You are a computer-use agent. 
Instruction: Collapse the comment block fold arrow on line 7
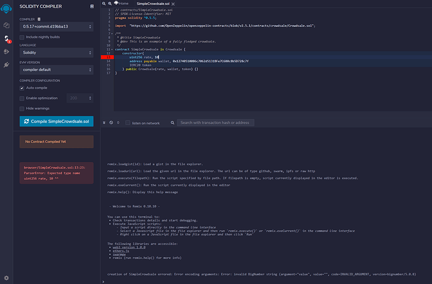tap(112, 33)
